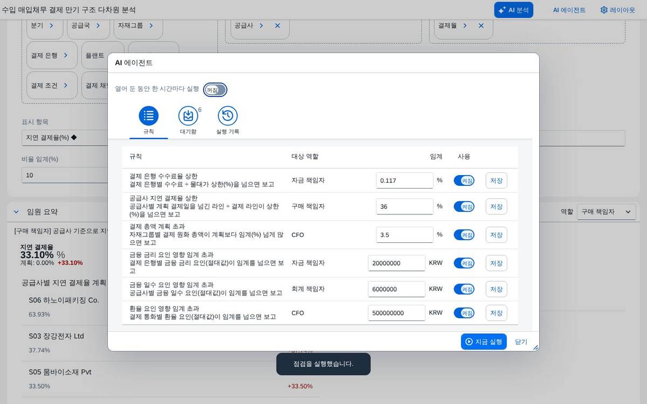Click column header 임계

(436, 157)
